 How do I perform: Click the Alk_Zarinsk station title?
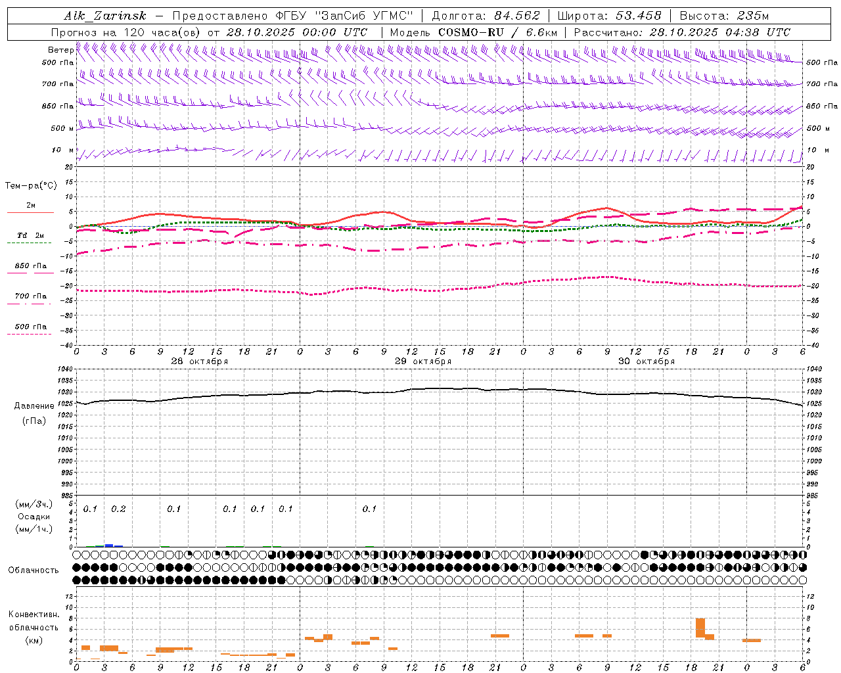click(x=105, y=16)
